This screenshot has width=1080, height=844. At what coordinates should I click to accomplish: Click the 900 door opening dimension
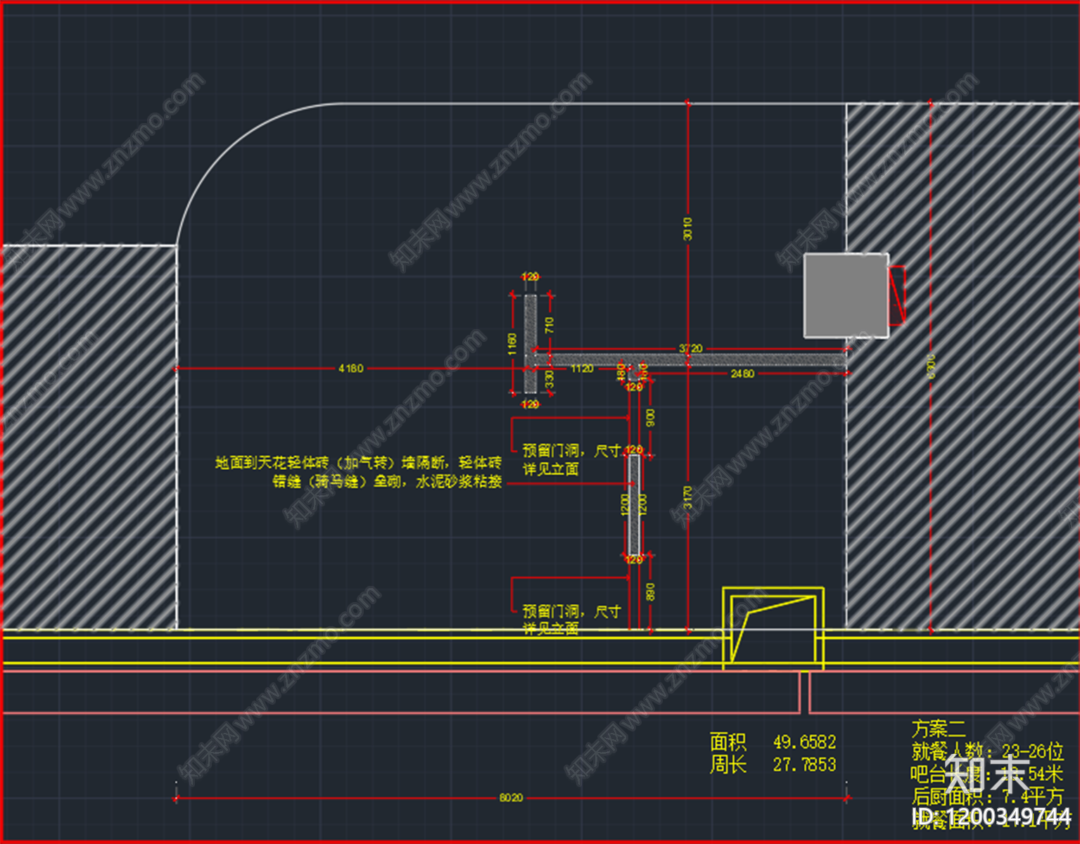click(x=650, y=418)
